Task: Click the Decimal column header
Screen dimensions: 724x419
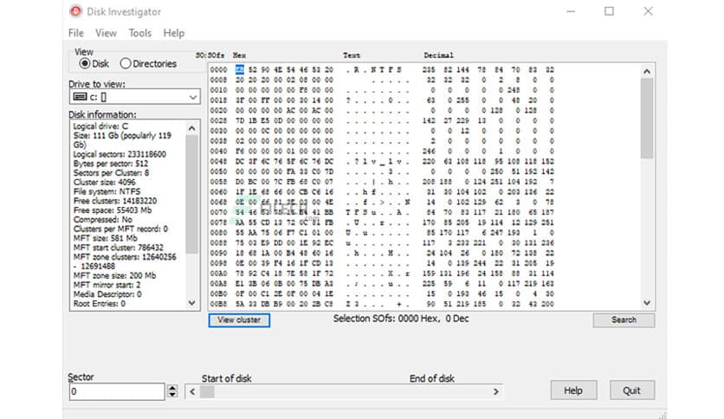Action: tap(438, 55)
